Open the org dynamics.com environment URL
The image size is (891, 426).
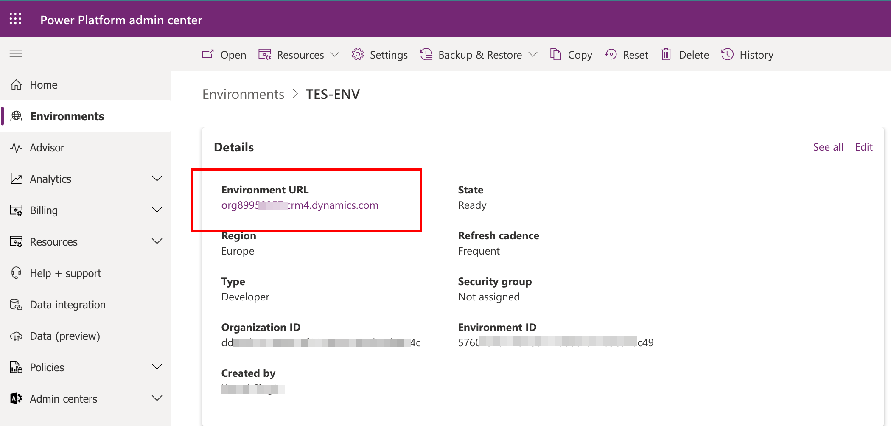pyautogui.click(x=300, y=205)
